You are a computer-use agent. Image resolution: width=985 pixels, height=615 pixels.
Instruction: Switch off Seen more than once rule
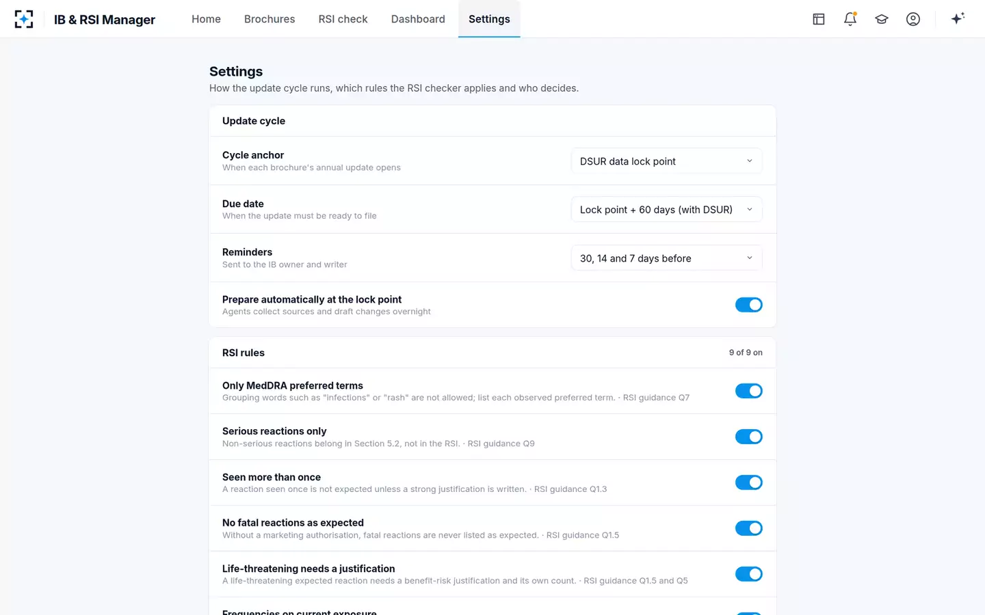click(749, 482)
